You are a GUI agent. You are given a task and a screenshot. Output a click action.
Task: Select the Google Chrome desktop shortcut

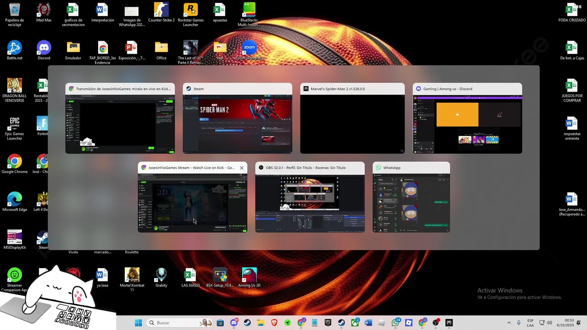click(15, 164)
